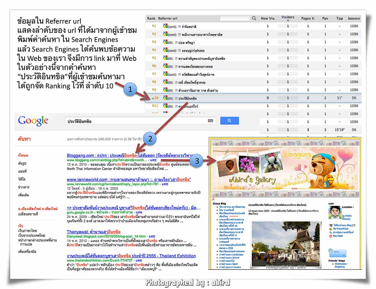376x289 pixels.
Task: Open the www.lannaworld.com search result title
Action: (129, 179)
